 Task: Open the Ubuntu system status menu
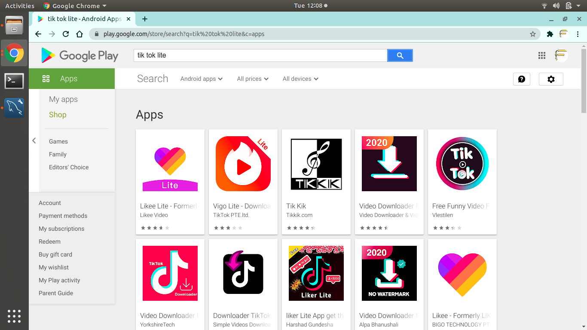562,6
